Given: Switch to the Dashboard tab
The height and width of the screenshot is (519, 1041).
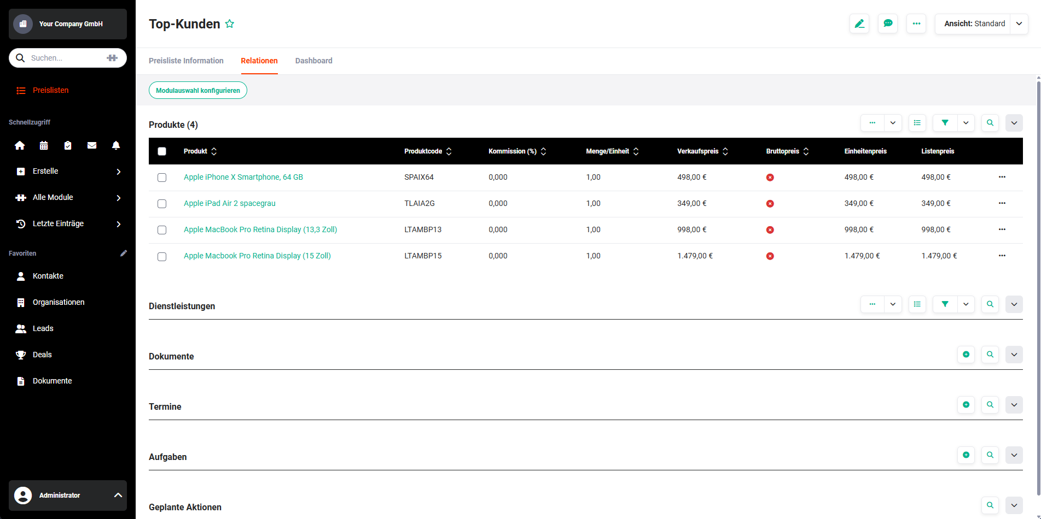Looking at the screenshot, I should (x=313, y=61).
